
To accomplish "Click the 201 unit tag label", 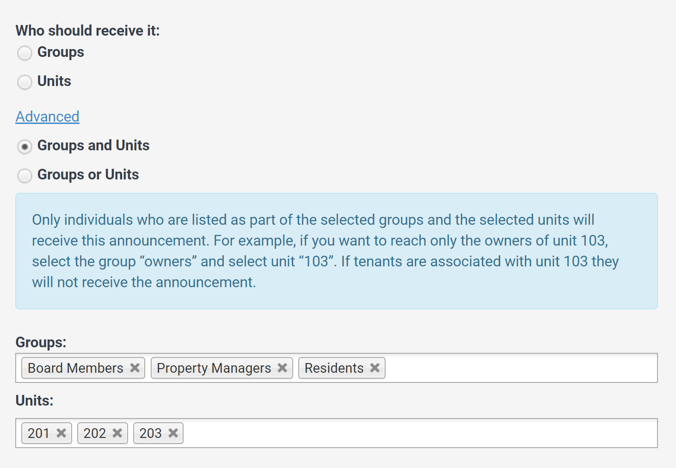I will coord(38,433).
